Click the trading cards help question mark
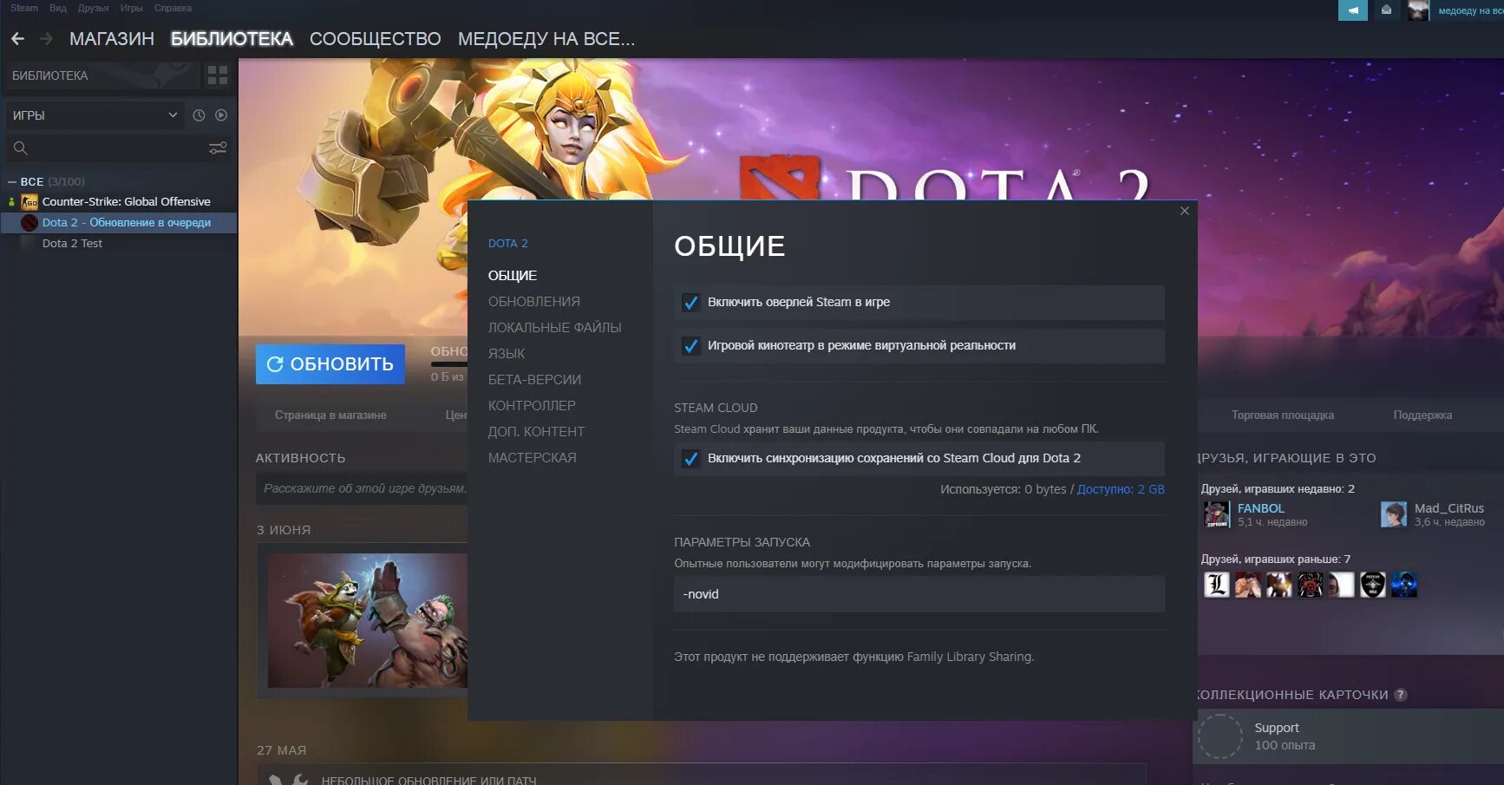The height and width of the screenshot is (785, 1504). pos(1401,695)
